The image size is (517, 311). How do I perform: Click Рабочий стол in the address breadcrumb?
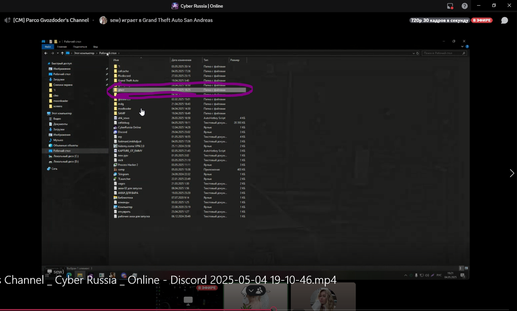pos(108,53)
